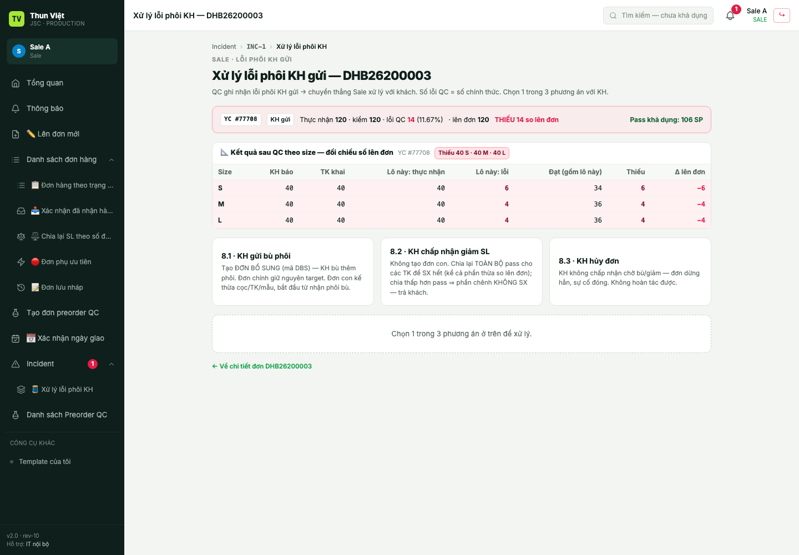Click Về chi tiết đơn DHB26200003 link
Image resolution: width=799 pixels, height=555 pixels.
262,366
